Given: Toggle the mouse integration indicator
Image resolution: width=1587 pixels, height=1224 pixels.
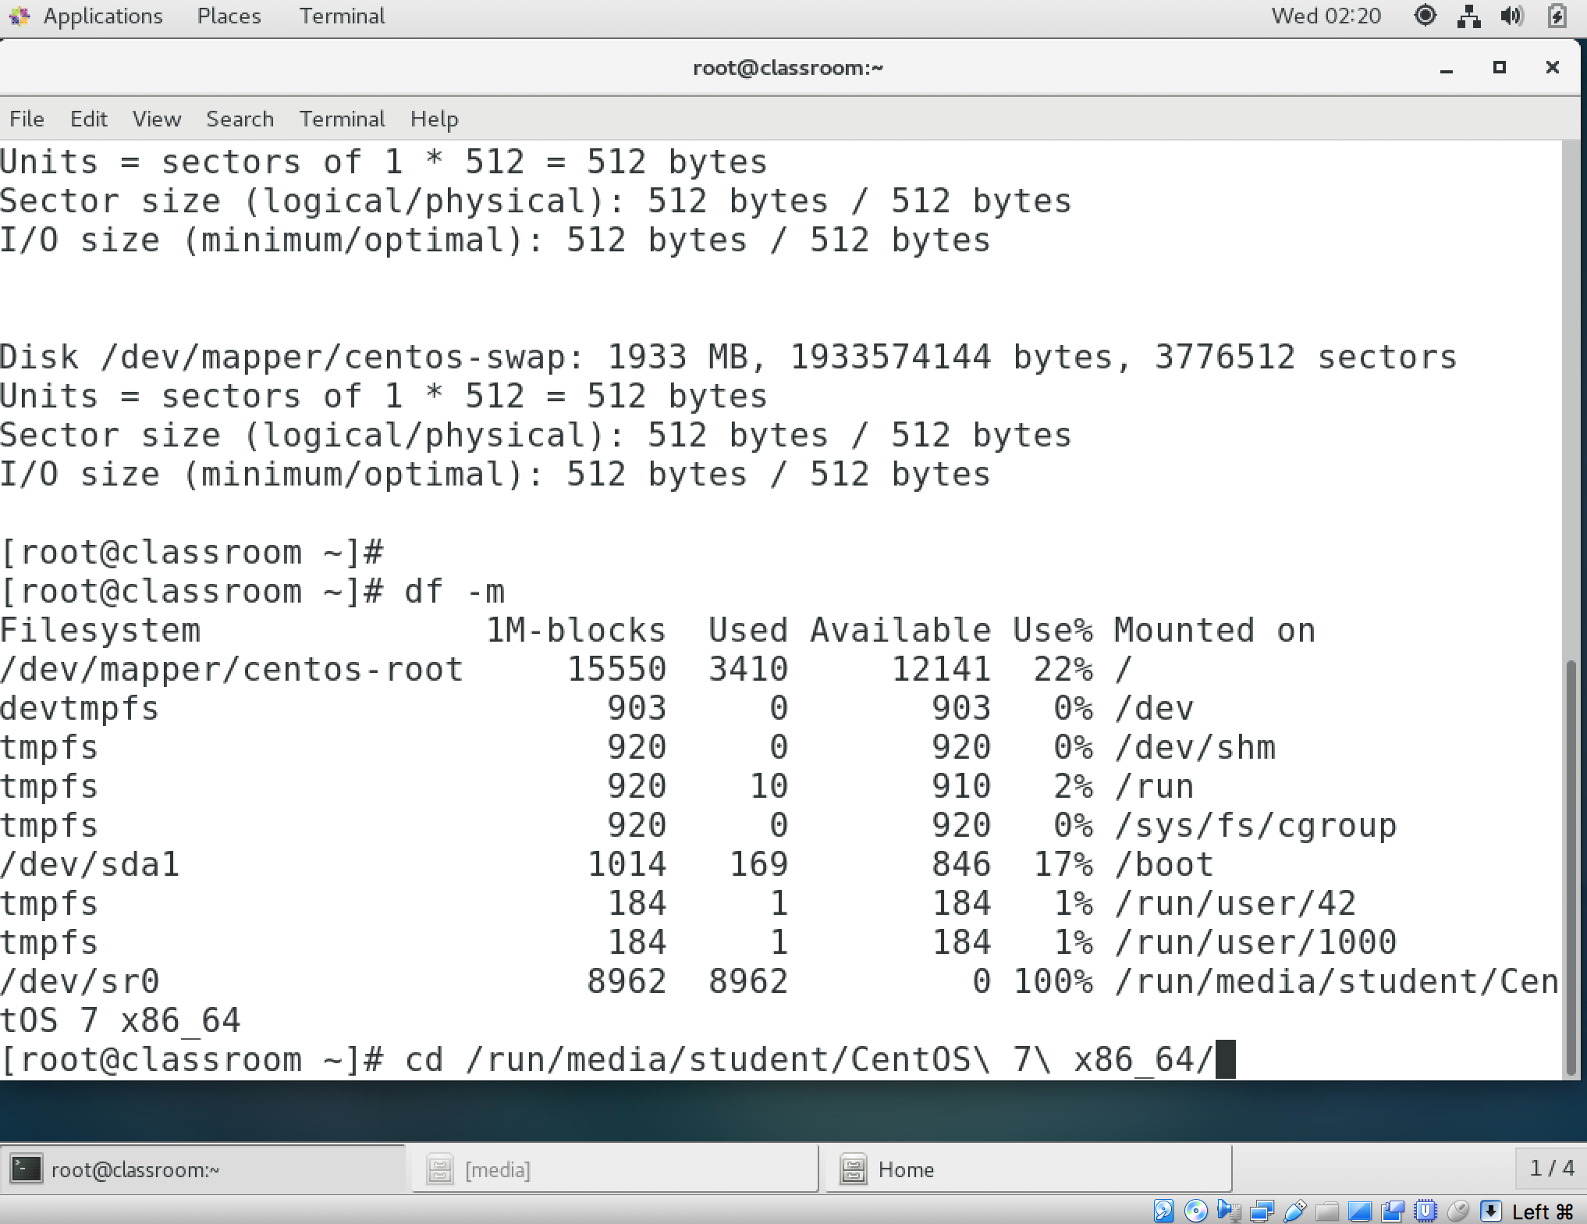Looking at the screenshot, I should coord(1457,1211).
